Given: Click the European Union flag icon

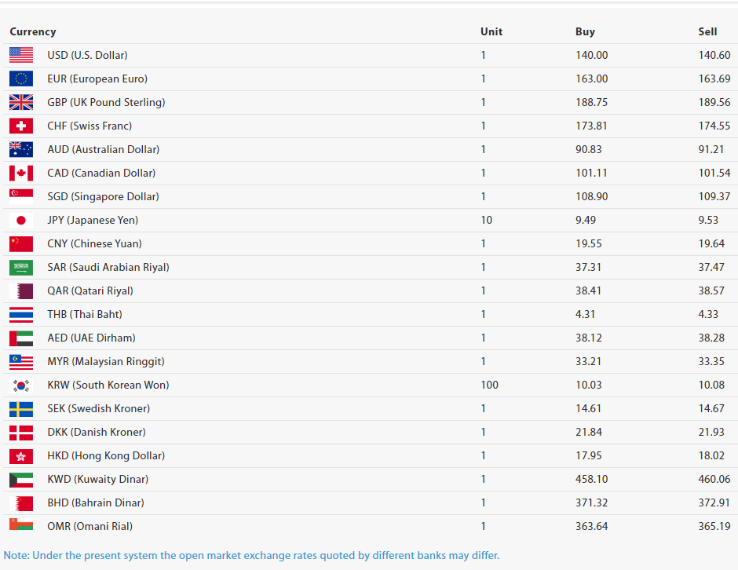Looking at the screenshot, I should coord(21,79).
